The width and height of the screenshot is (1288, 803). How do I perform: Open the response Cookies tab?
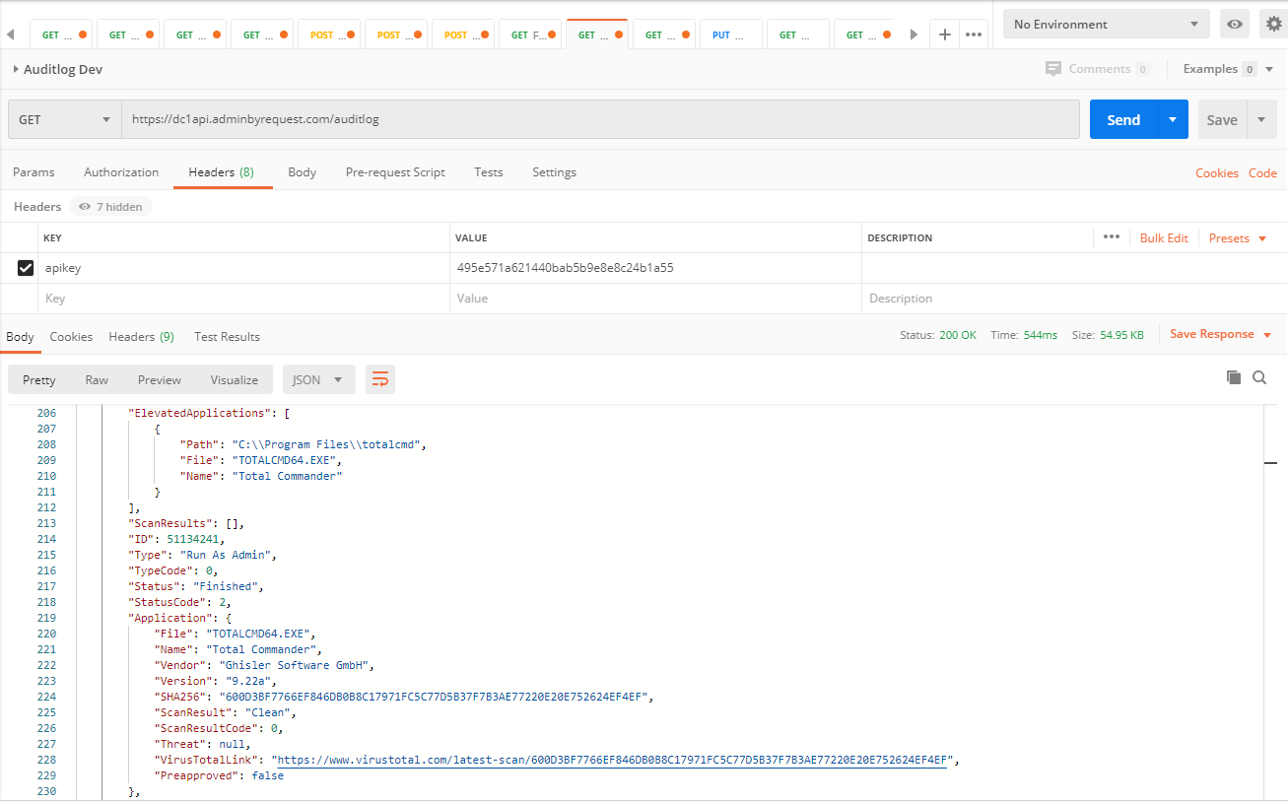click(71, 336)
